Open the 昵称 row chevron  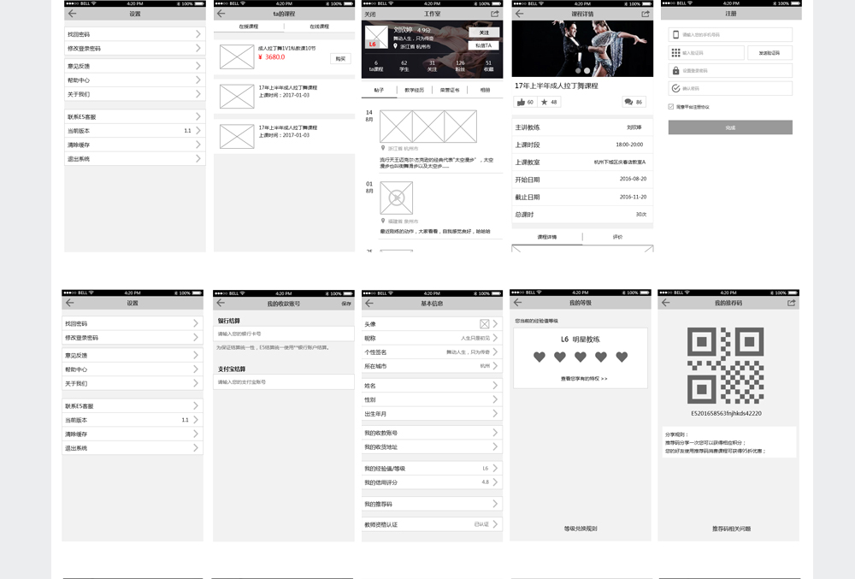tap(495, 338)
